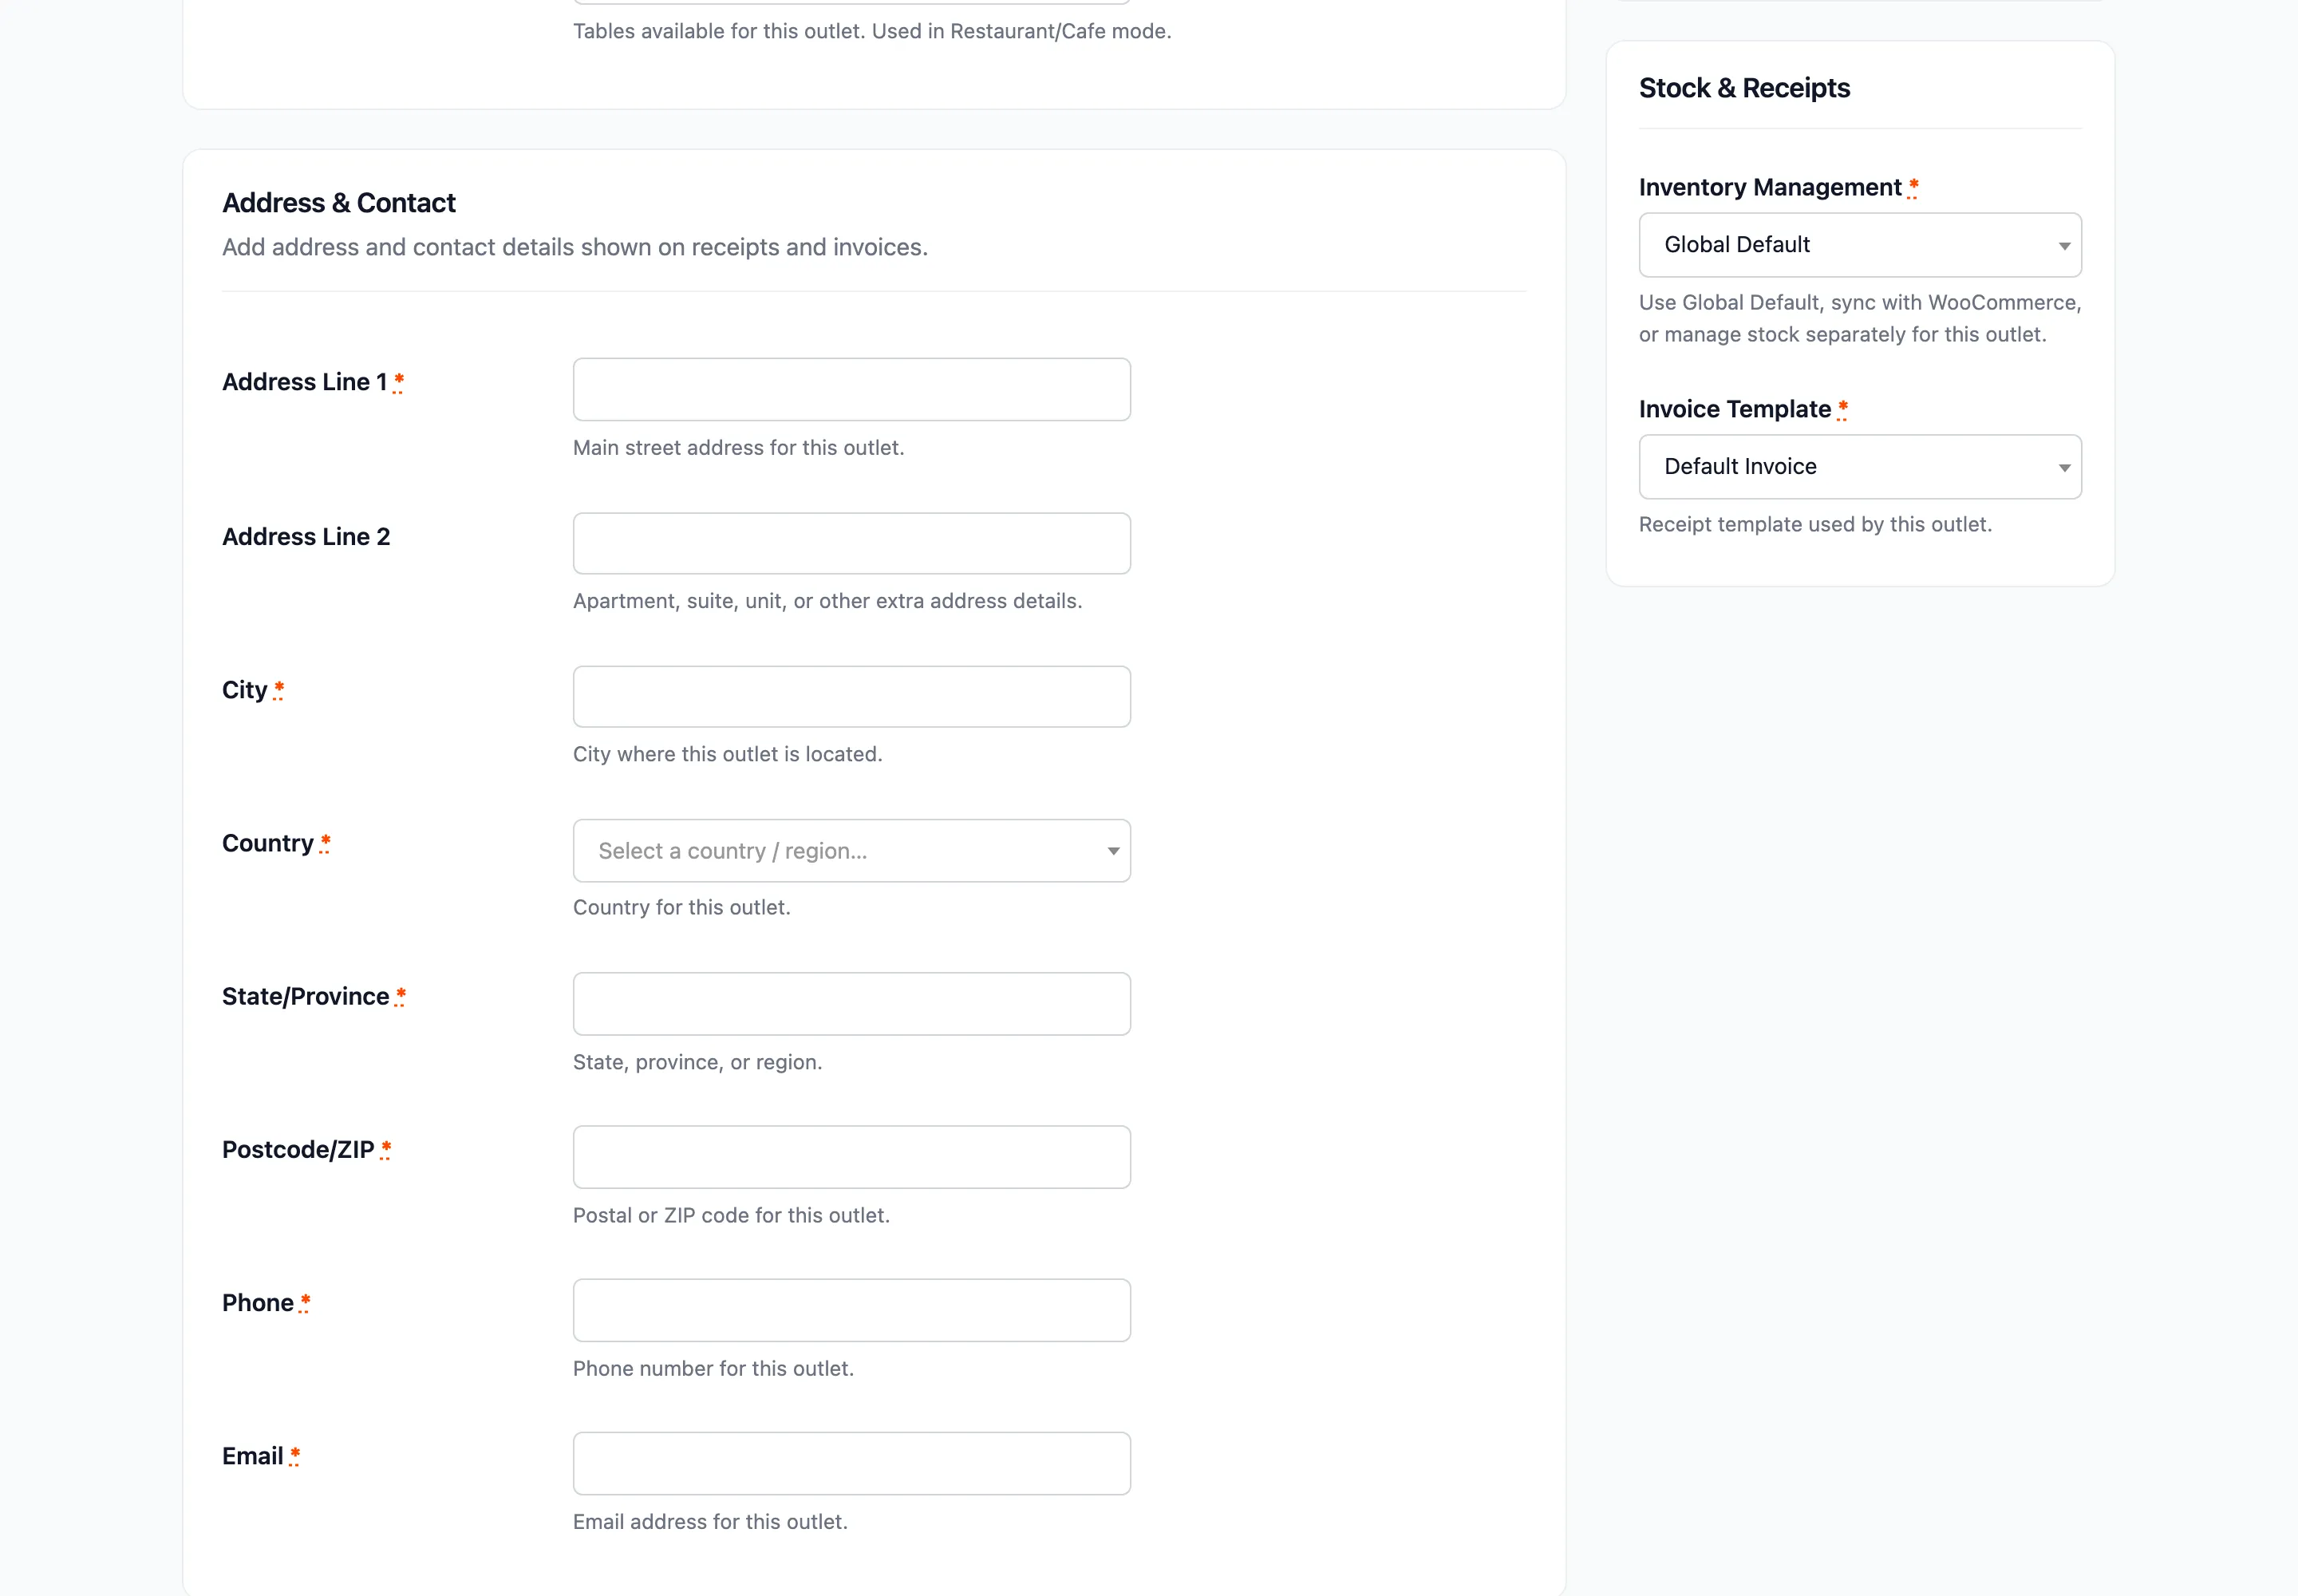The height and width of the screenshot is (1596, 2298).
Task: Click 'Tables available for this outlet' text
Action: coord(872,31)
